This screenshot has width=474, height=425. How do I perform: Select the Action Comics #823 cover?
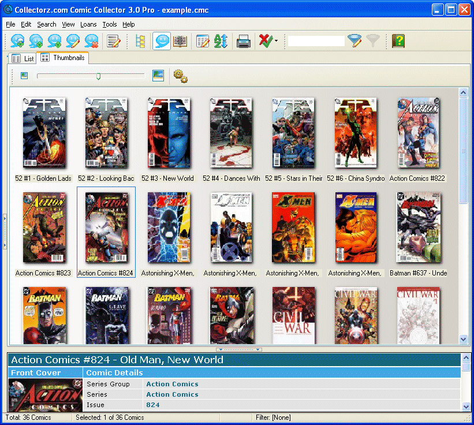[44, 228]
